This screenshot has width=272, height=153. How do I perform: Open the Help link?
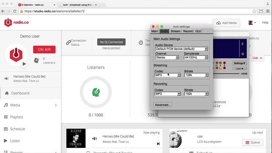coord(265,23)
